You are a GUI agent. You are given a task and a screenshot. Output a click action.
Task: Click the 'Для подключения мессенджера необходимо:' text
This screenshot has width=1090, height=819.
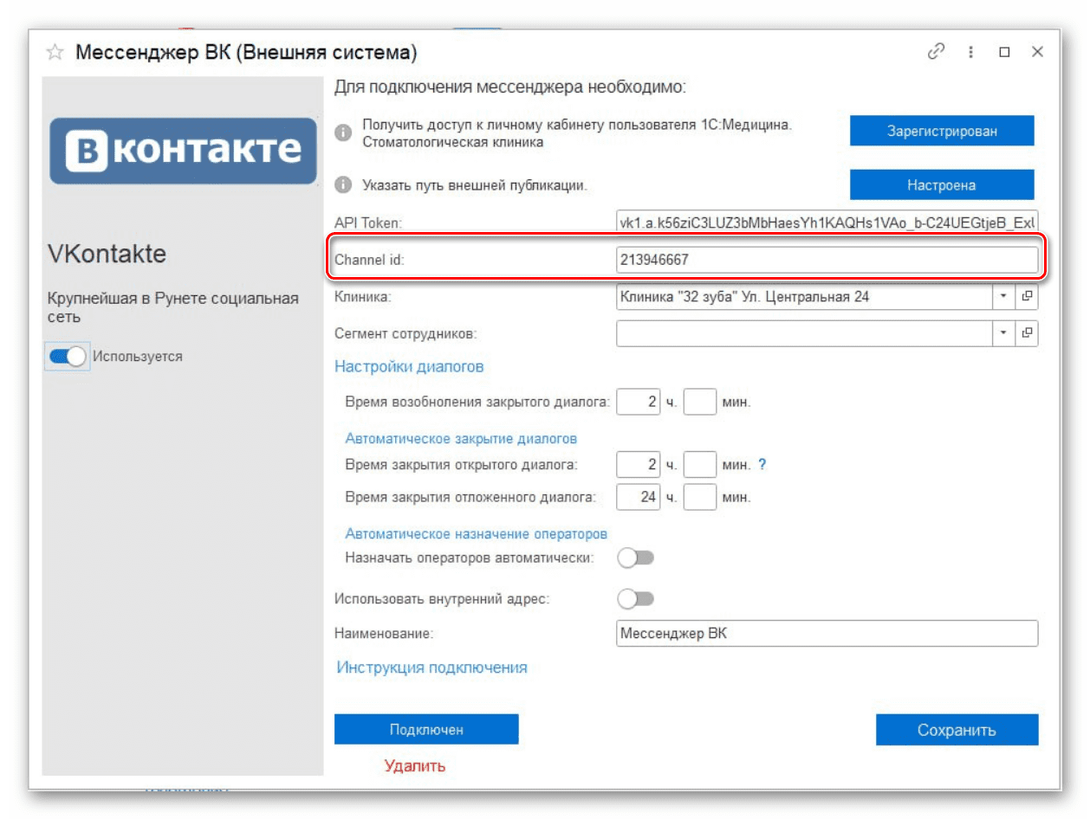click(x=509, y=87)
